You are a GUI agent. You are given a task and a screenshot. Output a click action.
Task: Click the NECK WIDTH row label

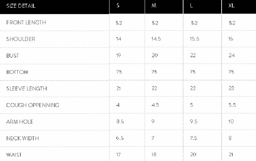[x=23, y=138]
